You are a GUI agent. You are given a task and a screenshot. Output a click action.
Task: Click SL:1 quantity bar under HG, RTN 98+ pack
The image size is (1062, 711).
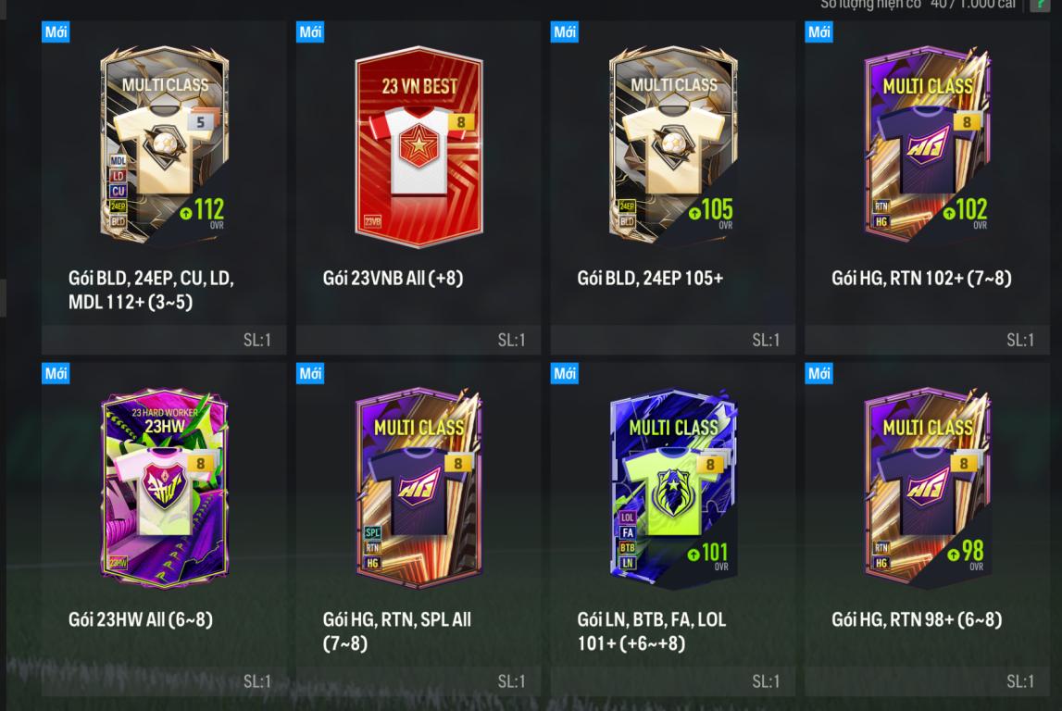coord(927,681)
